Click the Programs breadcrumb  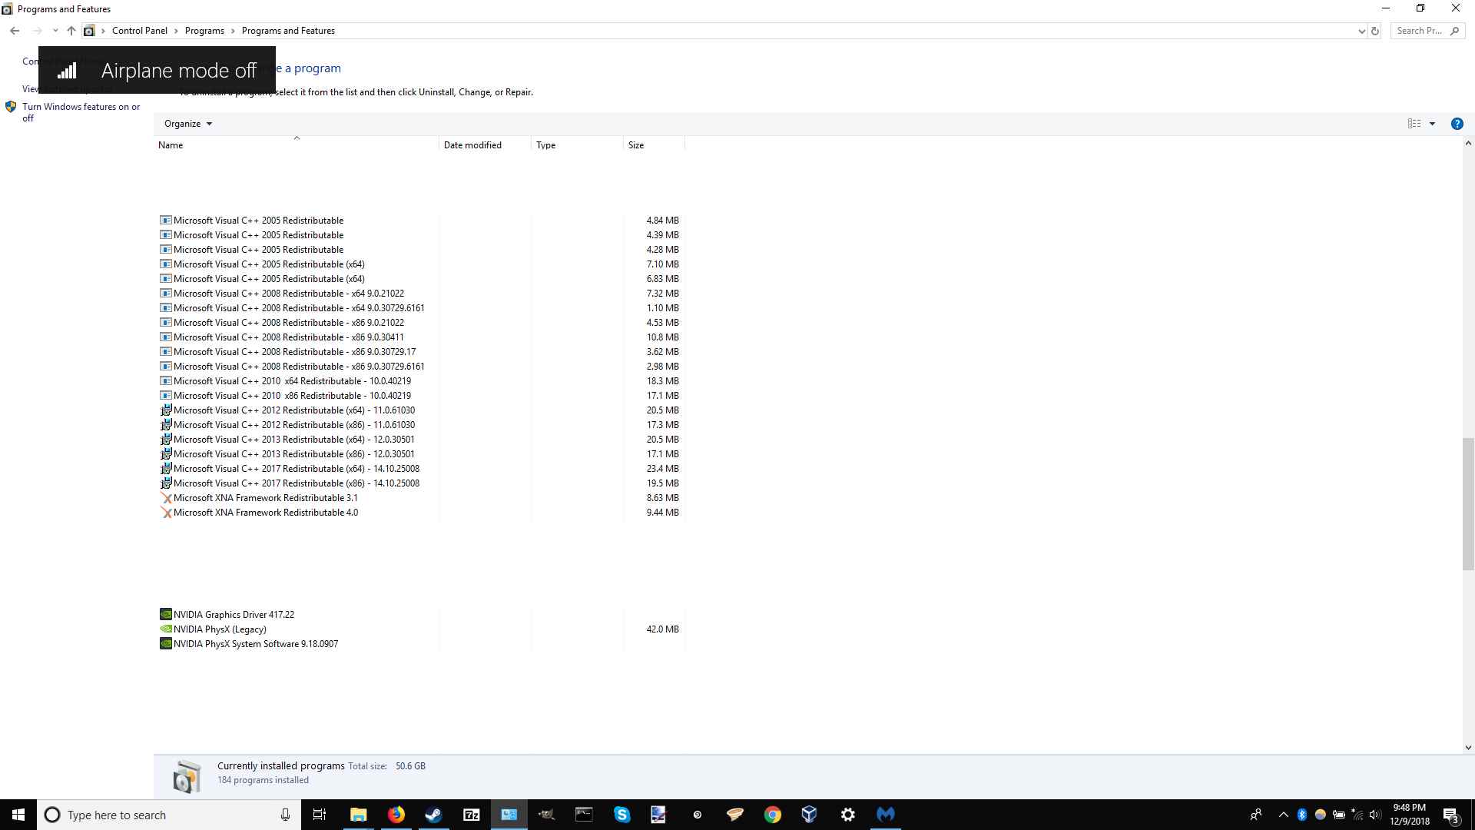coord(204,31)
